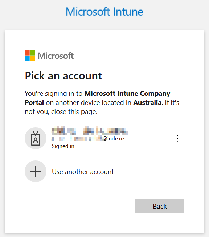Screen dimensions: 209x237
Task: Click the work account ID badge icon
Action: [36, 138]
